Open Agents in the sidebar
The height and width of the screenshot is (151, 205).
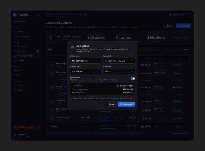coord(26,32)
